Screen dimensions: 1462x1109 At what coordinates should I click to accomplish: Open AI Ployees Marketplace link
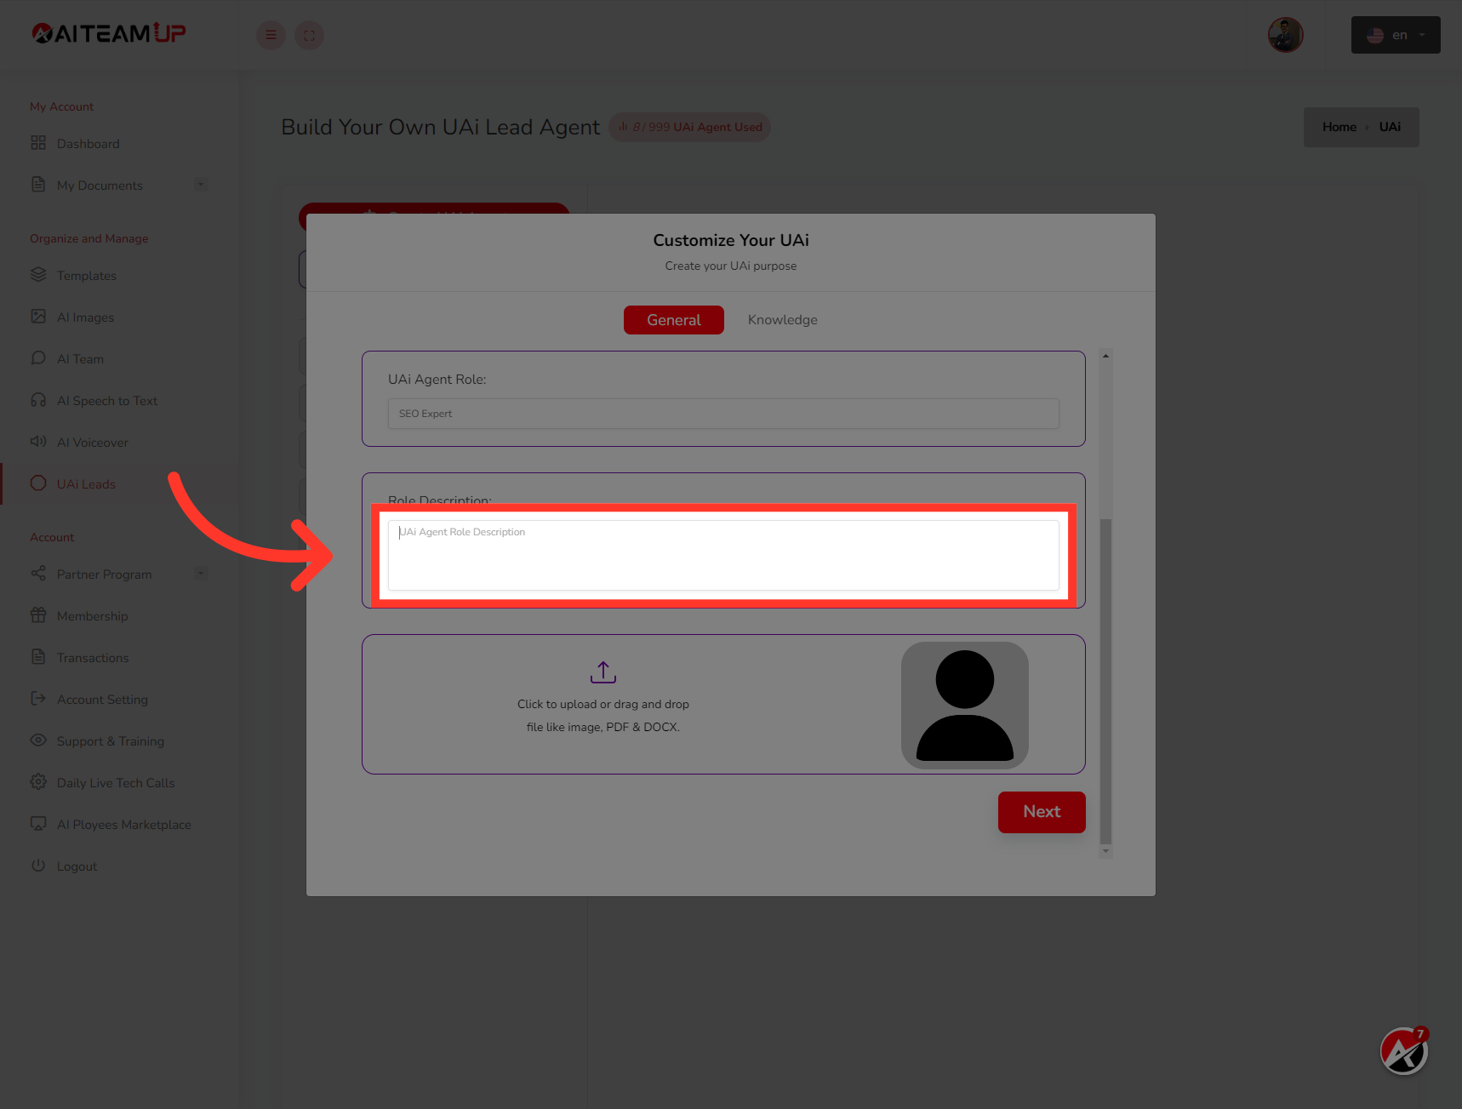point(123,825)
